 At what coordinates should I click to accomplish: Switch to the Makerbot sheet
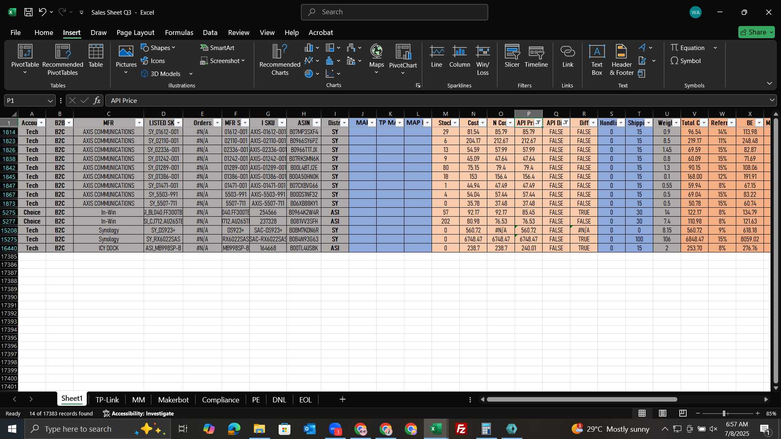[x=173, y=400]
